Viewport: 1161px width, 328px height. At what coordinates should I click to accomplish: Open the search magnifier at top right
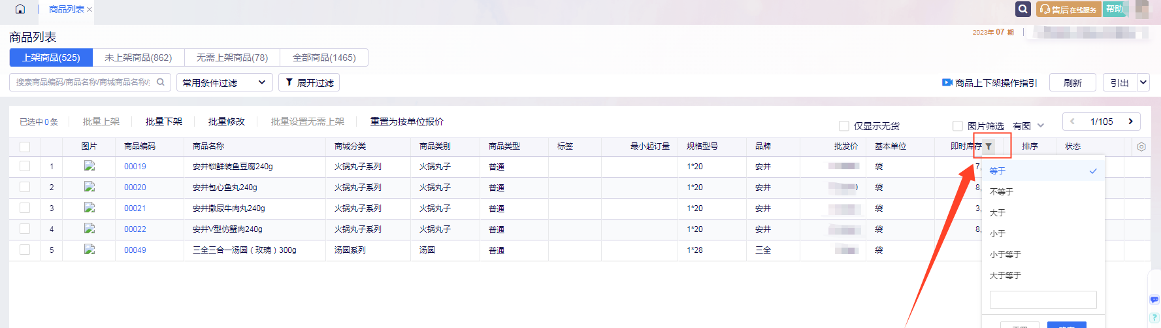click(x=1023, y=9)
